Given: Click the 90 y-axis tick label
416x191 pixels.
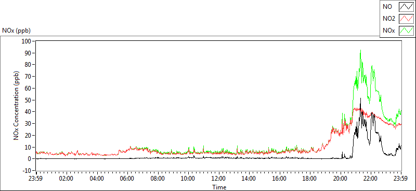Looking at the screenshot, I should (28, 53).
